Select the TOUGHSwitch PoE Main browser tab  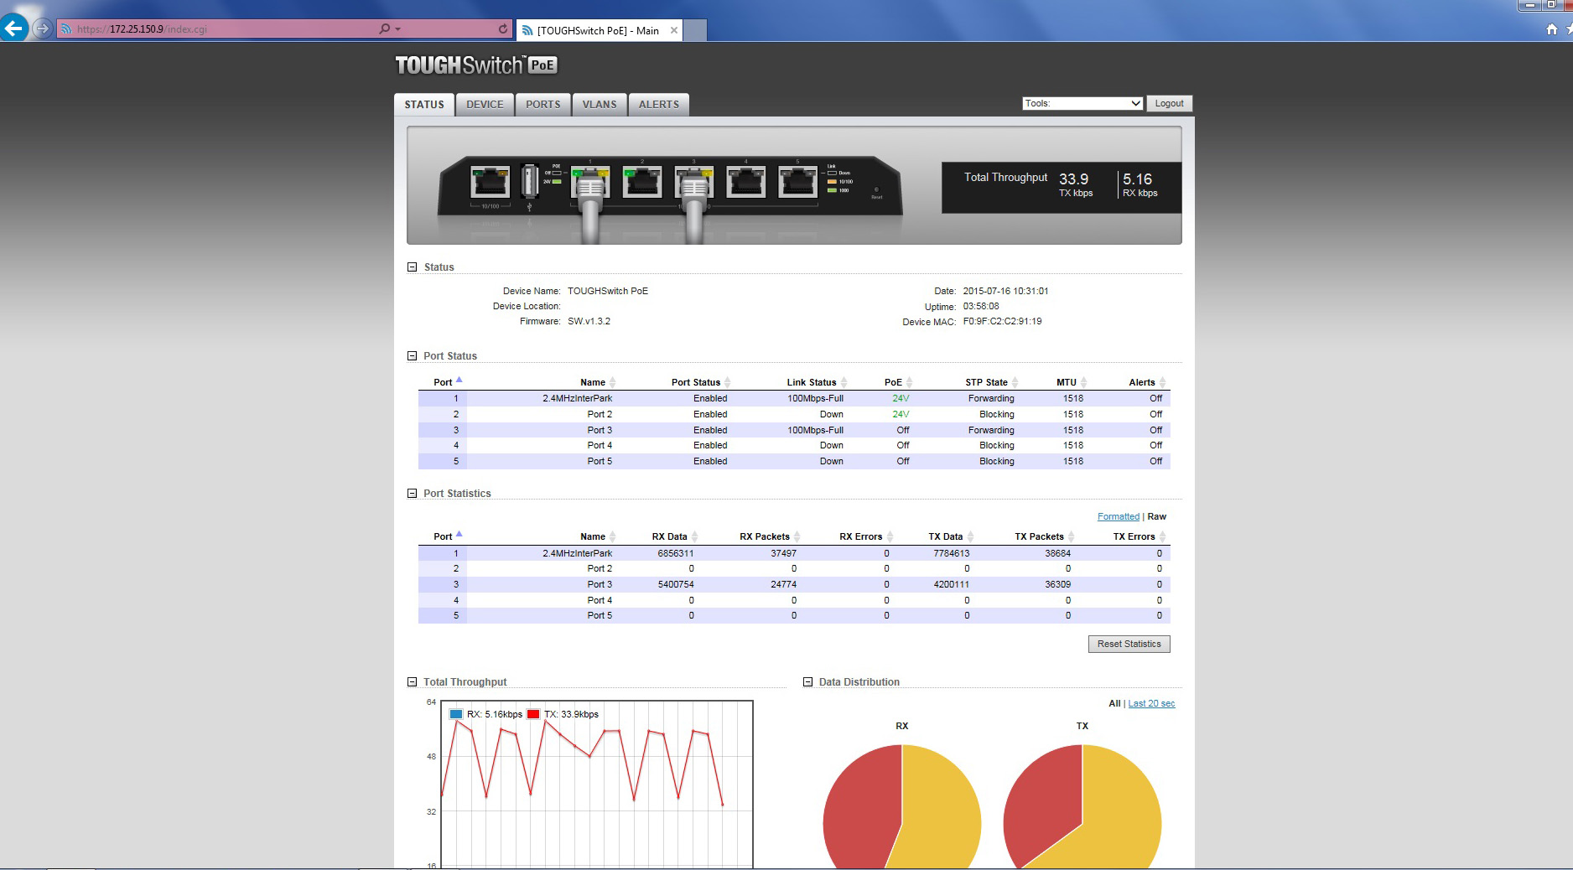(x=598, y=30)
